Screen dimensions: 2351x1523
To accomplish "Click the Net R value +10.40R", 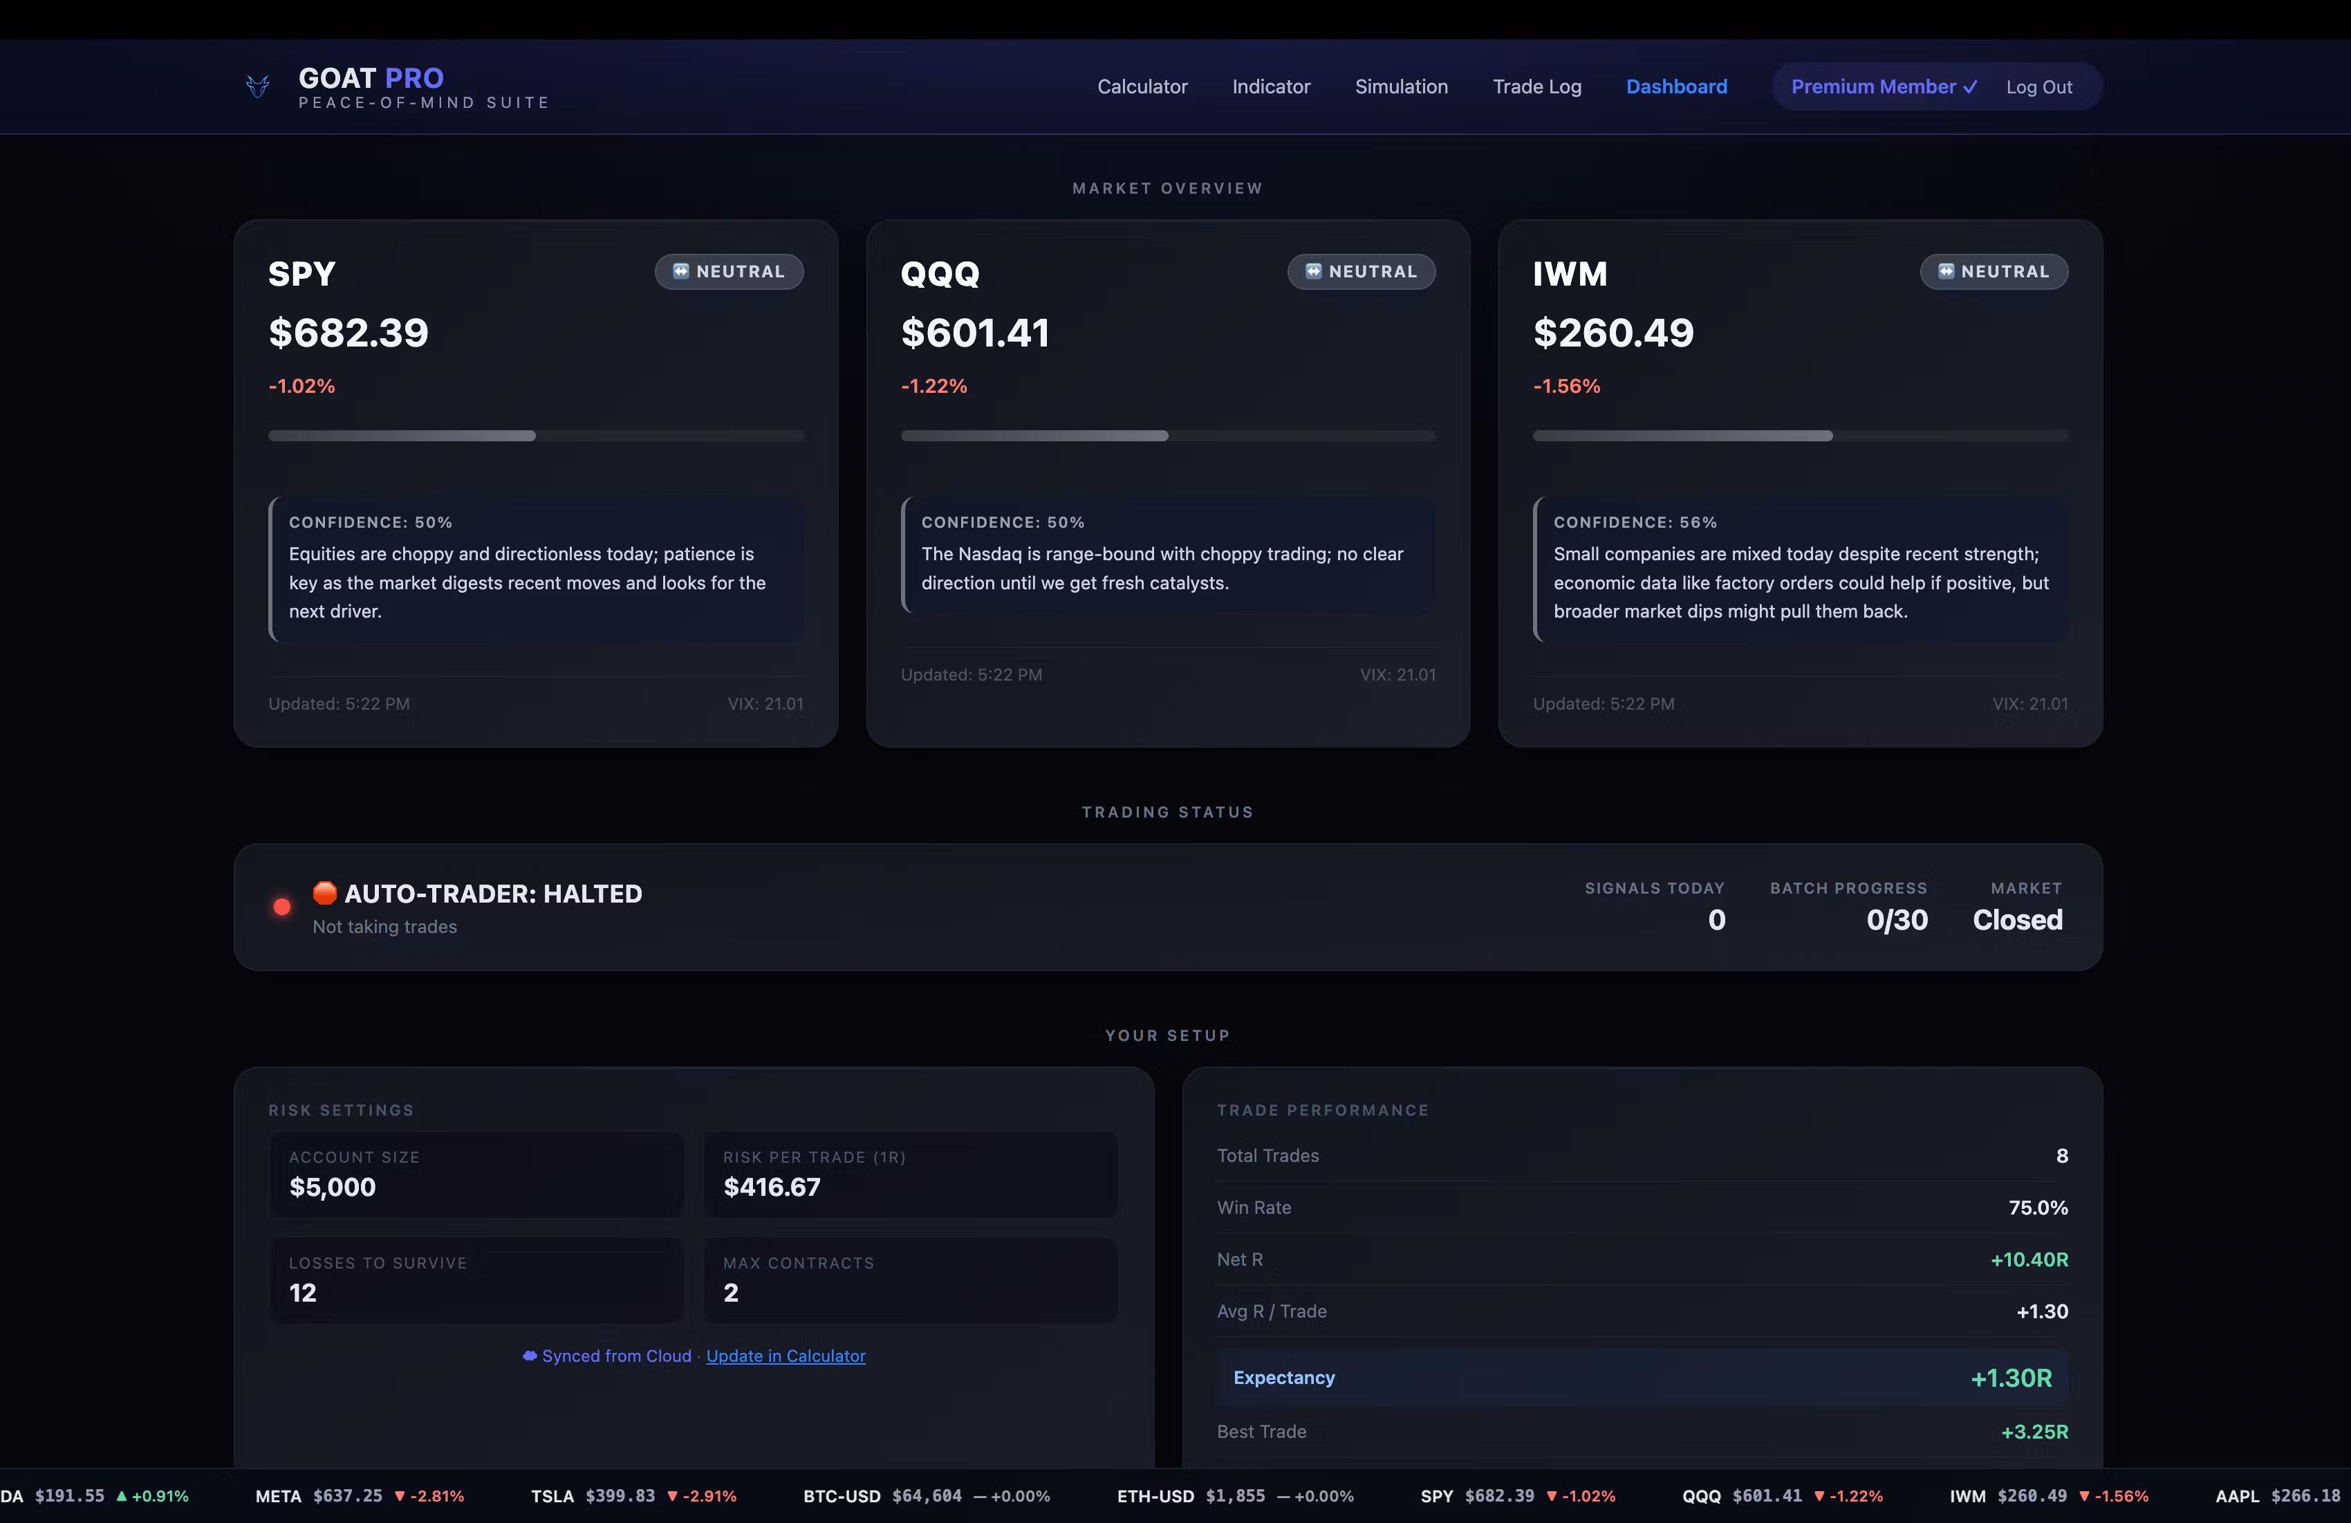I will [x=2029, y=1260].
